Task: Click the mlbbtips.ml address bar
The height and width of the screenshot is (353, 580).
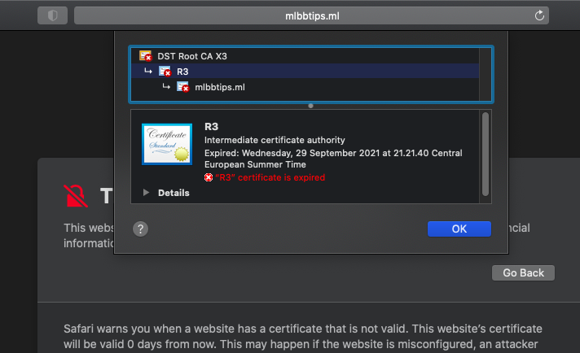Action: click(311, 15)
